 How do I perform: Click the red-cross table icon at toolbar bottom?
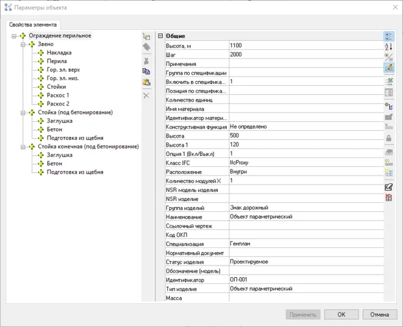point(388,198)
